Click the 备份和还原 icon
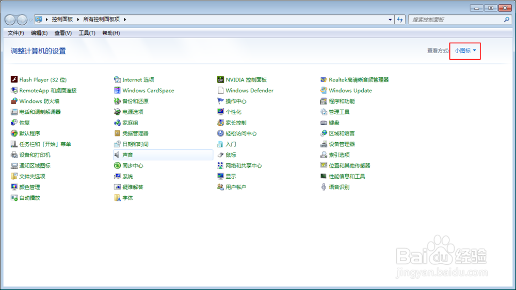This screenshot has width=516, height=290. point(117,101)
